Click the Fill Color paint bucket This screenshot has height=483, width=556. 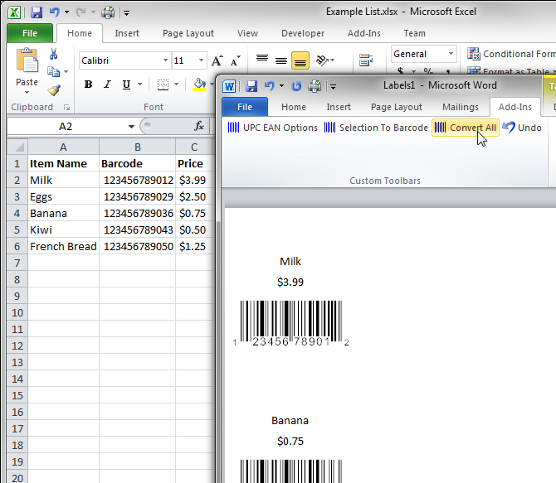[199, 85]
